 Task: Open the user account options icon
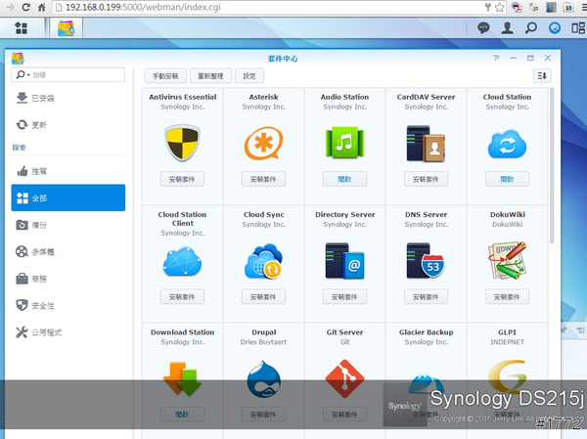click(x=507, y=27)
